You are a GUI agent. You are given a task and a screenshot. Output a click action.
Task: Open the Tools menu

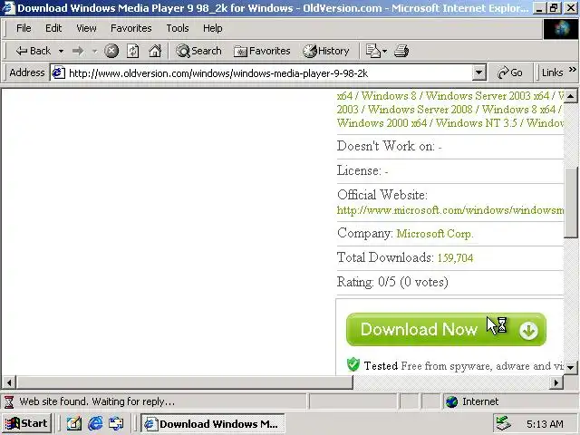pyautogui.click(x=178, y=28)
